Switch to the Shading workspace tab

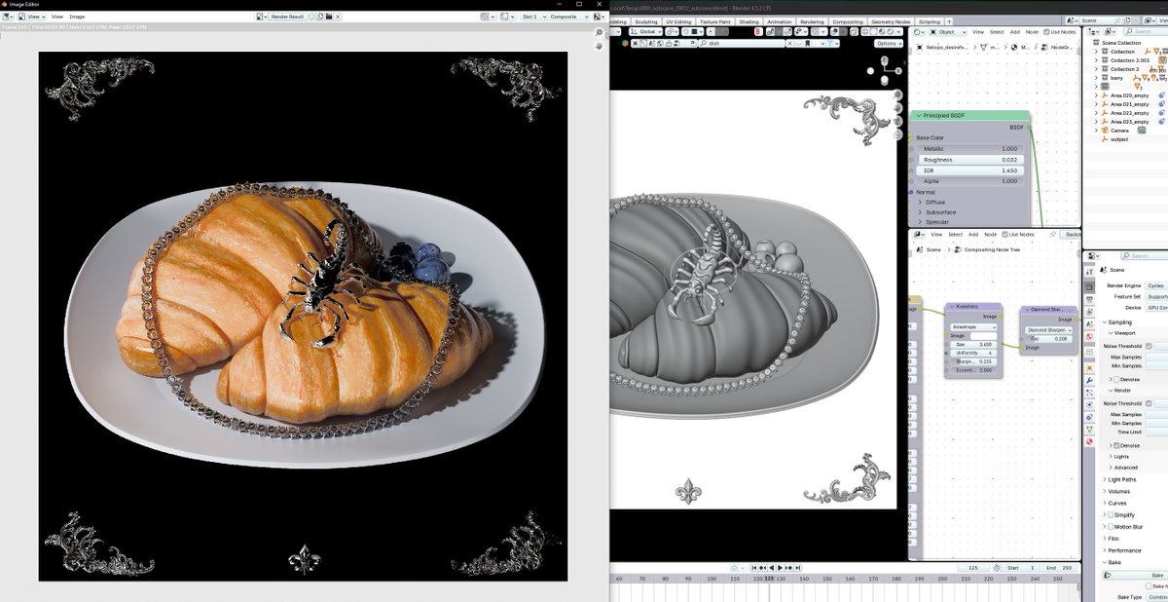[x=748, y=21]
